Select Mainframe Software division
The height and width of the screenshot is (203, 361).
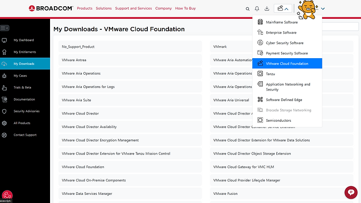pyautogui.click(x=287, y=22)
